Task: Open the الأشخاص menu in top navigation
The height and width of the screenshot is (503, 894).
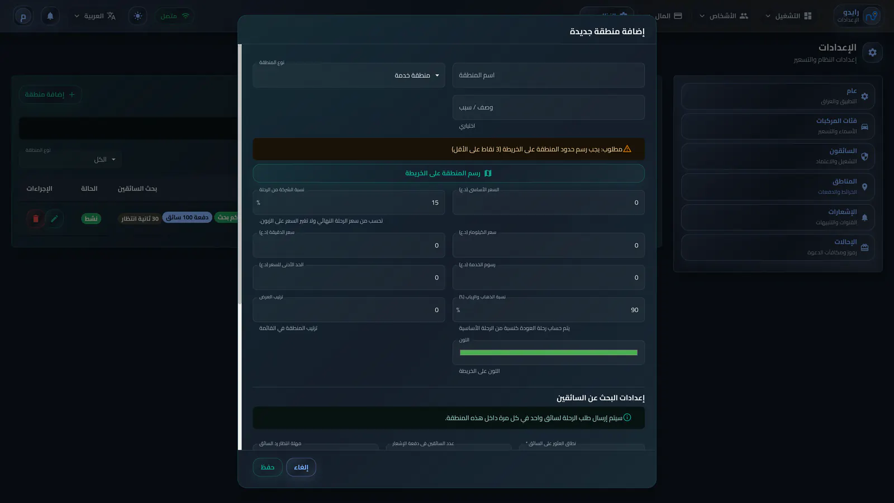Action: coord(724,16)
